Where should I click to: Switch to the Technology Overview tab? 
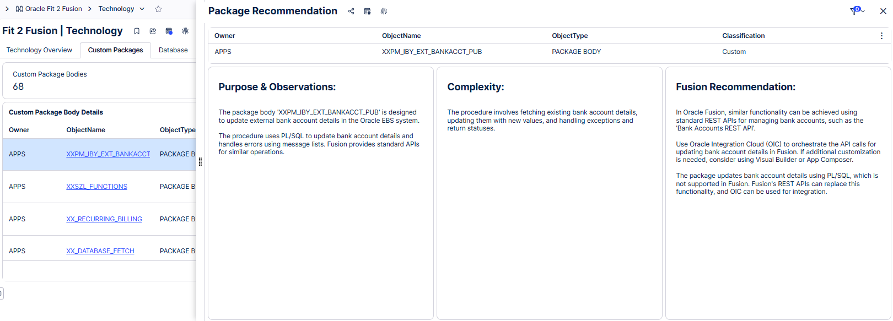39,50
